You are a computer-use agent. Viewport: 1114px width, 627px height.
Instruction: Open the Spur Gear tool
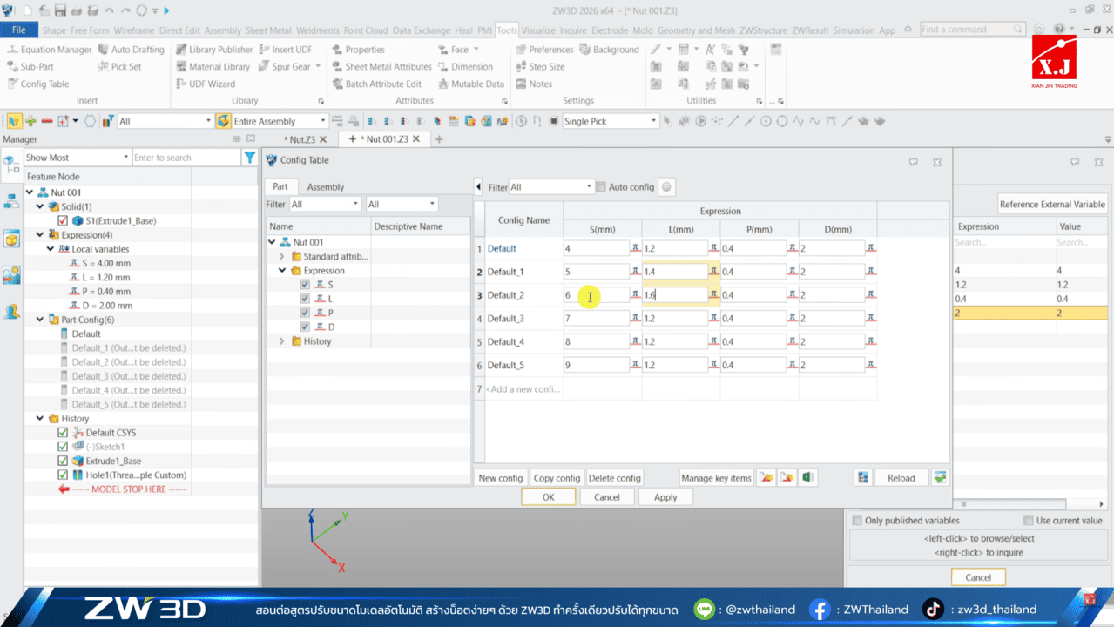coord(286,67)
